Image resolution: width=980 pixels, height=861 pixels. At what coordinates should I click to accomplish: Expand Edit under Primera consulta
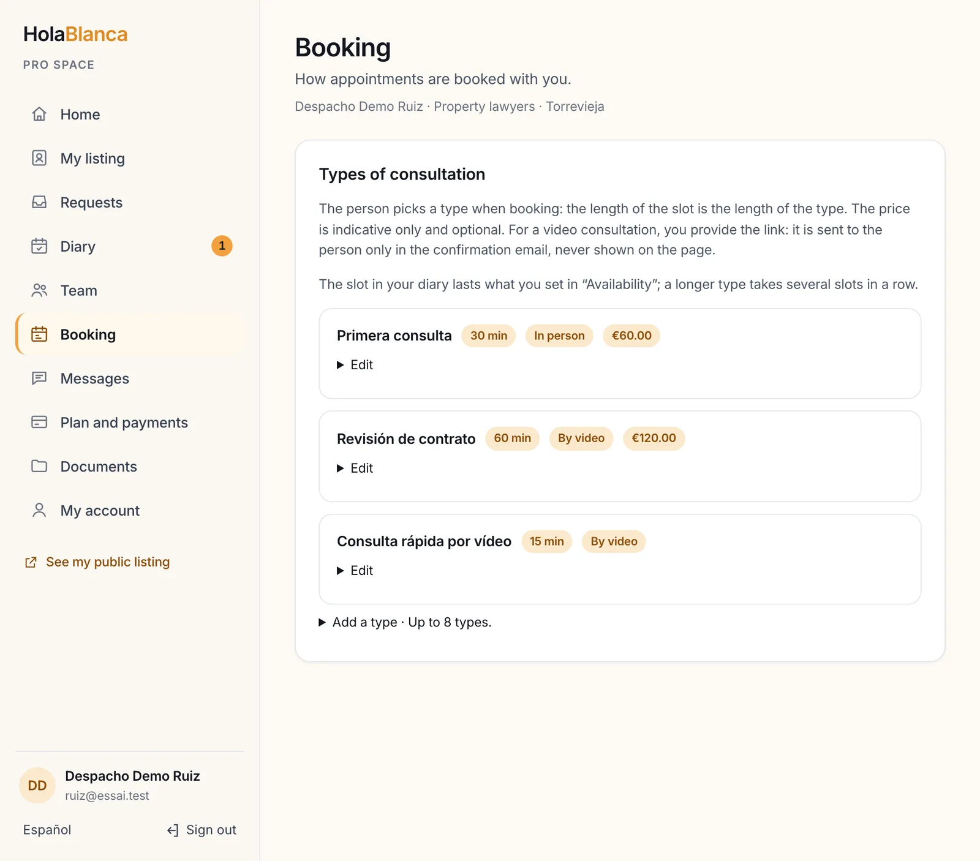pos(355,365)
